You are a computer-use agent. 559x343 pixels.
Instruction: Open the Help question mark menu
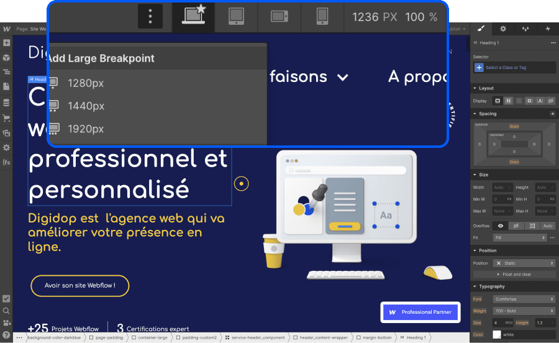point(6,335)
